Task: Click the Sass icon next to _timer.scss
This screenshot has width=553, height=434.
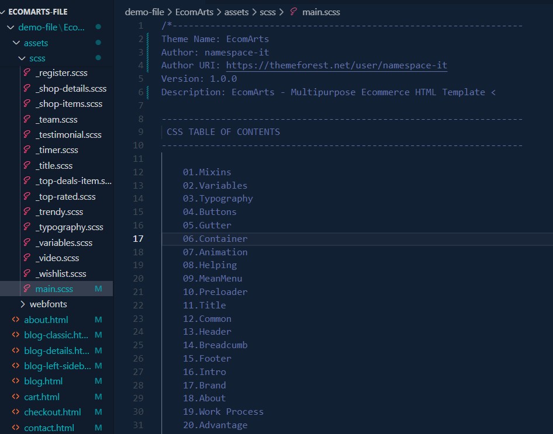Action: (x=26, y=150)
